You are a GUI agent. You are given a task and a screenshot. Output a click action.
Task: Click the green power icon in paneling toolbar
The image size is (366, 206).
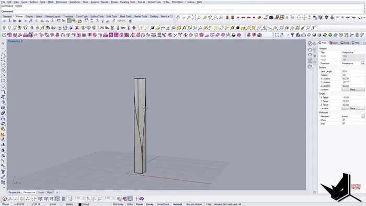[4, 35]
